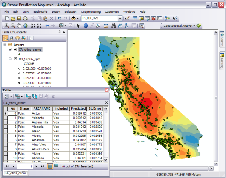
Task: Launch Geostatistical Wizard icon
Action: (199, 26)
